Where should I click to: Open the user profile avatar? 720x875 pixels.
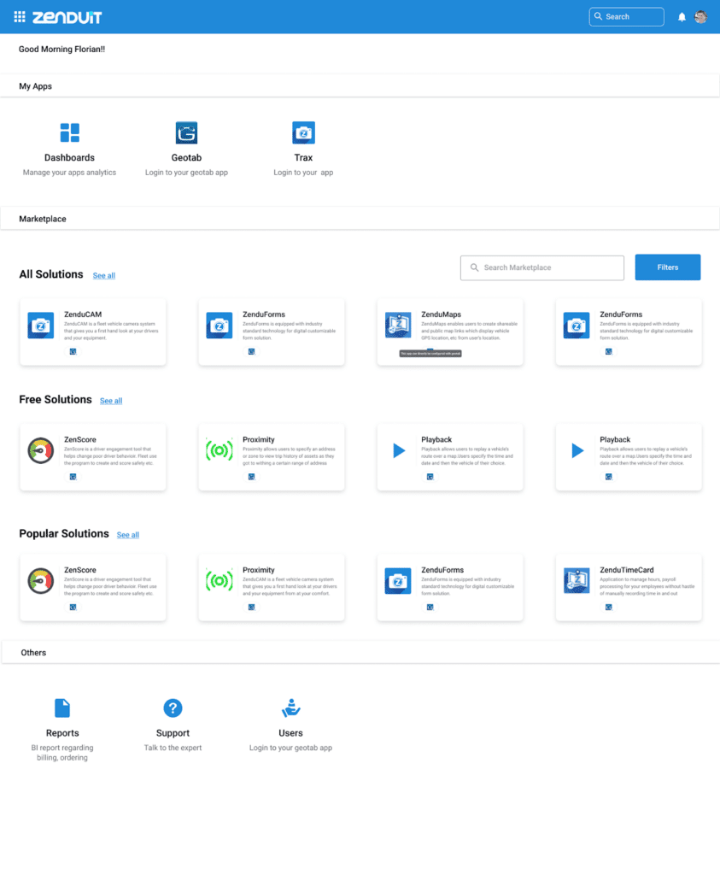coord(700,17)
